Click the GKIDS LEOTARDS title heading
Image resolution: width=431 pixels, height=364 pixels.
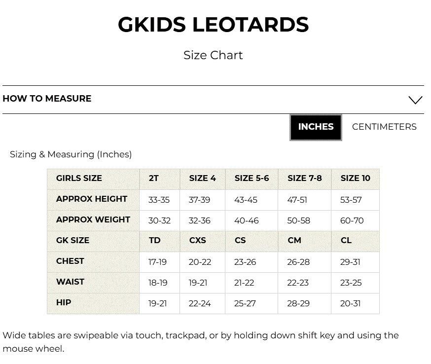[x=214, y=25]
